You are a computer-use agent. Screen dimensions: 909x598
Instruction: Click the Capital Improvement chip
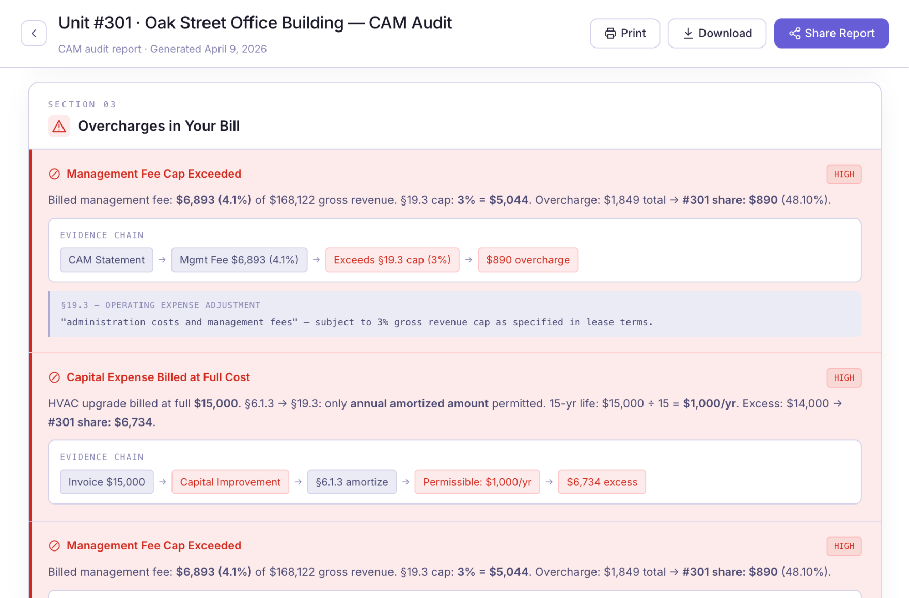click(230, 482)
